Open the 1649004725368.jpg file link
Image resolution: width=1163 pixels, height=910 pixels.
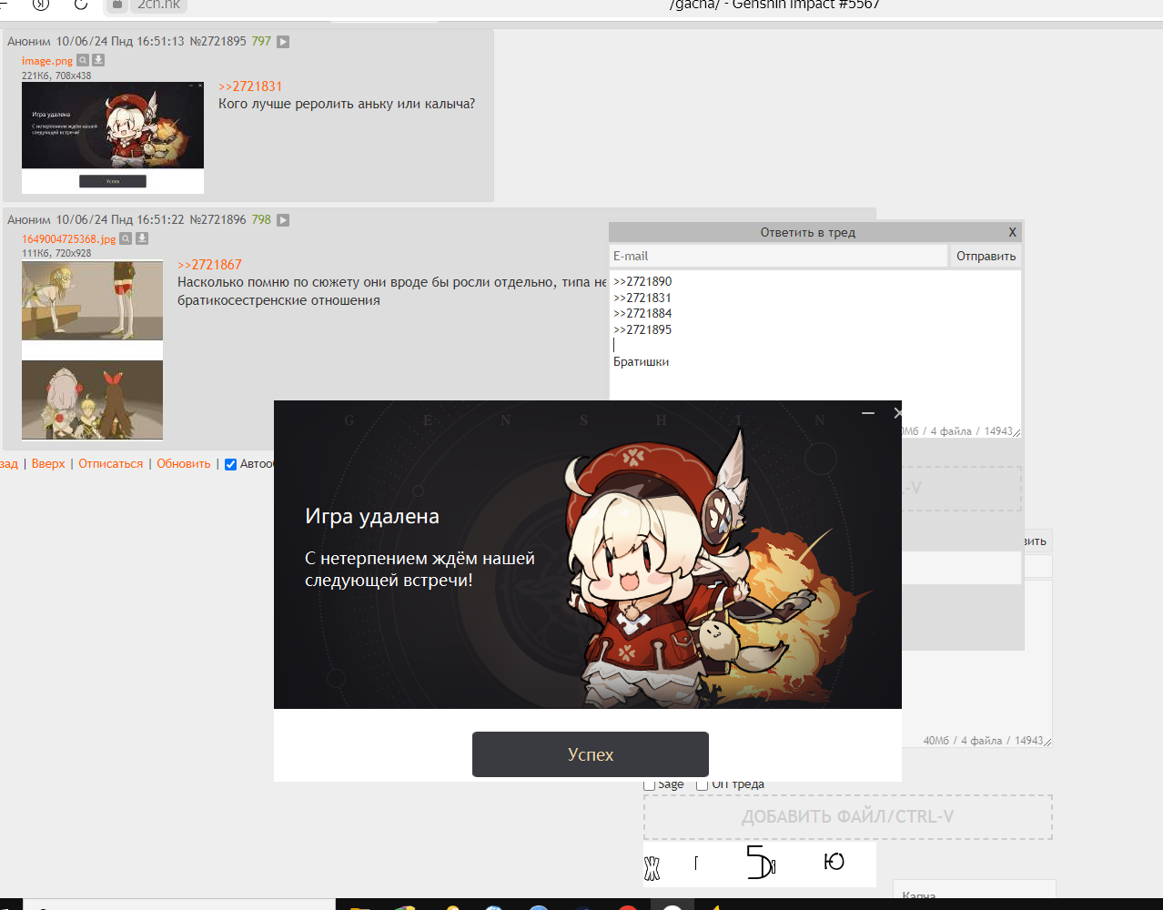click(x=69, y=239)
